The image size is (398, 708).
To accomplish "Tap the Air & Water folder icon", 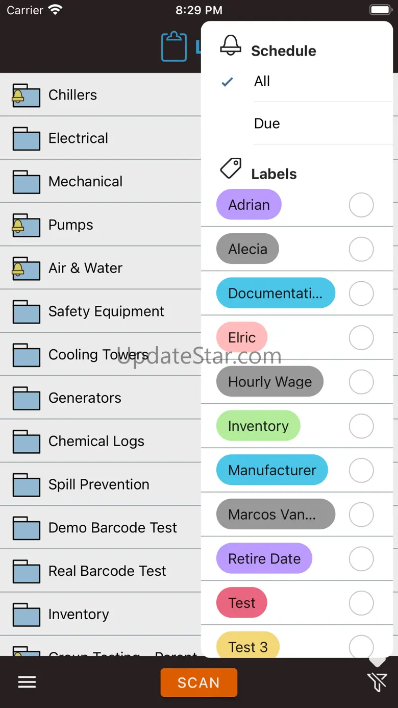I will (x=26, y=268).
